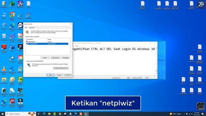Cancel the User Accounts dialog
This screenshot has height=116, width=206.
click(59, 75)
